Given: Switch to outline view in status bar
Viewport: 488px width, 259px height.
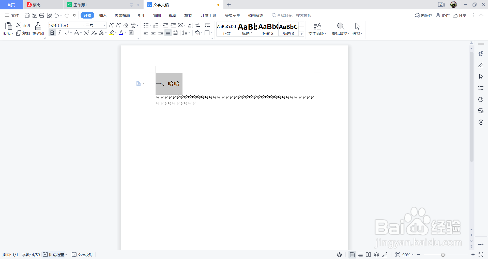Looking at the screenshot, I should [360, 255].
